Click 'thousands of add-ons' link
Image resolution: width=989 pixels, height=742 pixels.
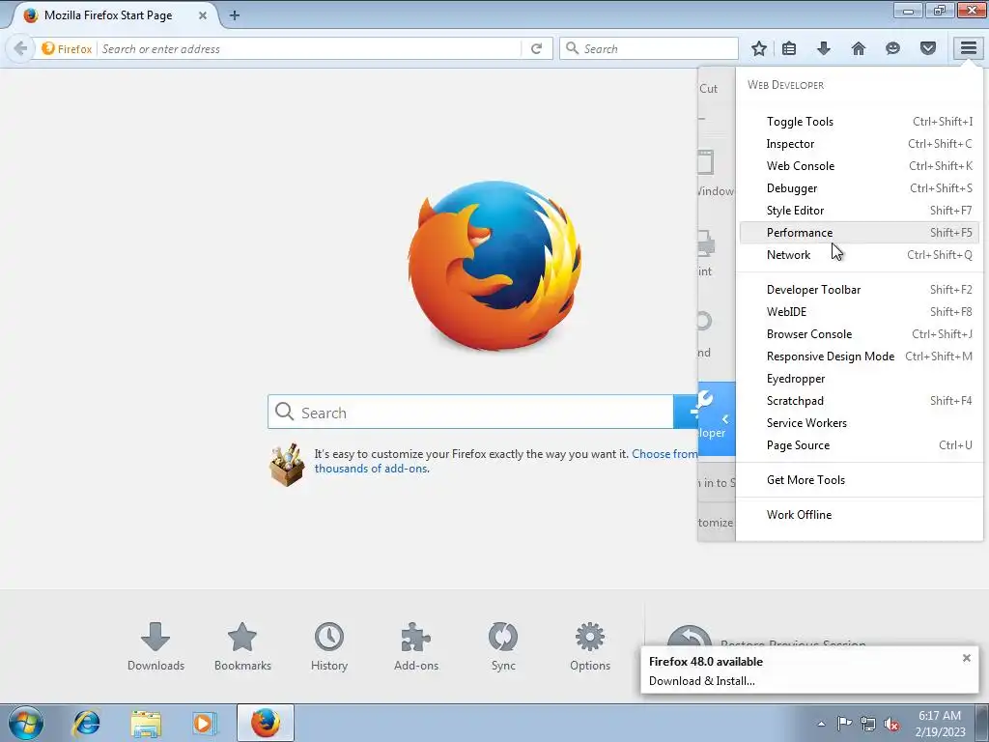tap(372, 469)
